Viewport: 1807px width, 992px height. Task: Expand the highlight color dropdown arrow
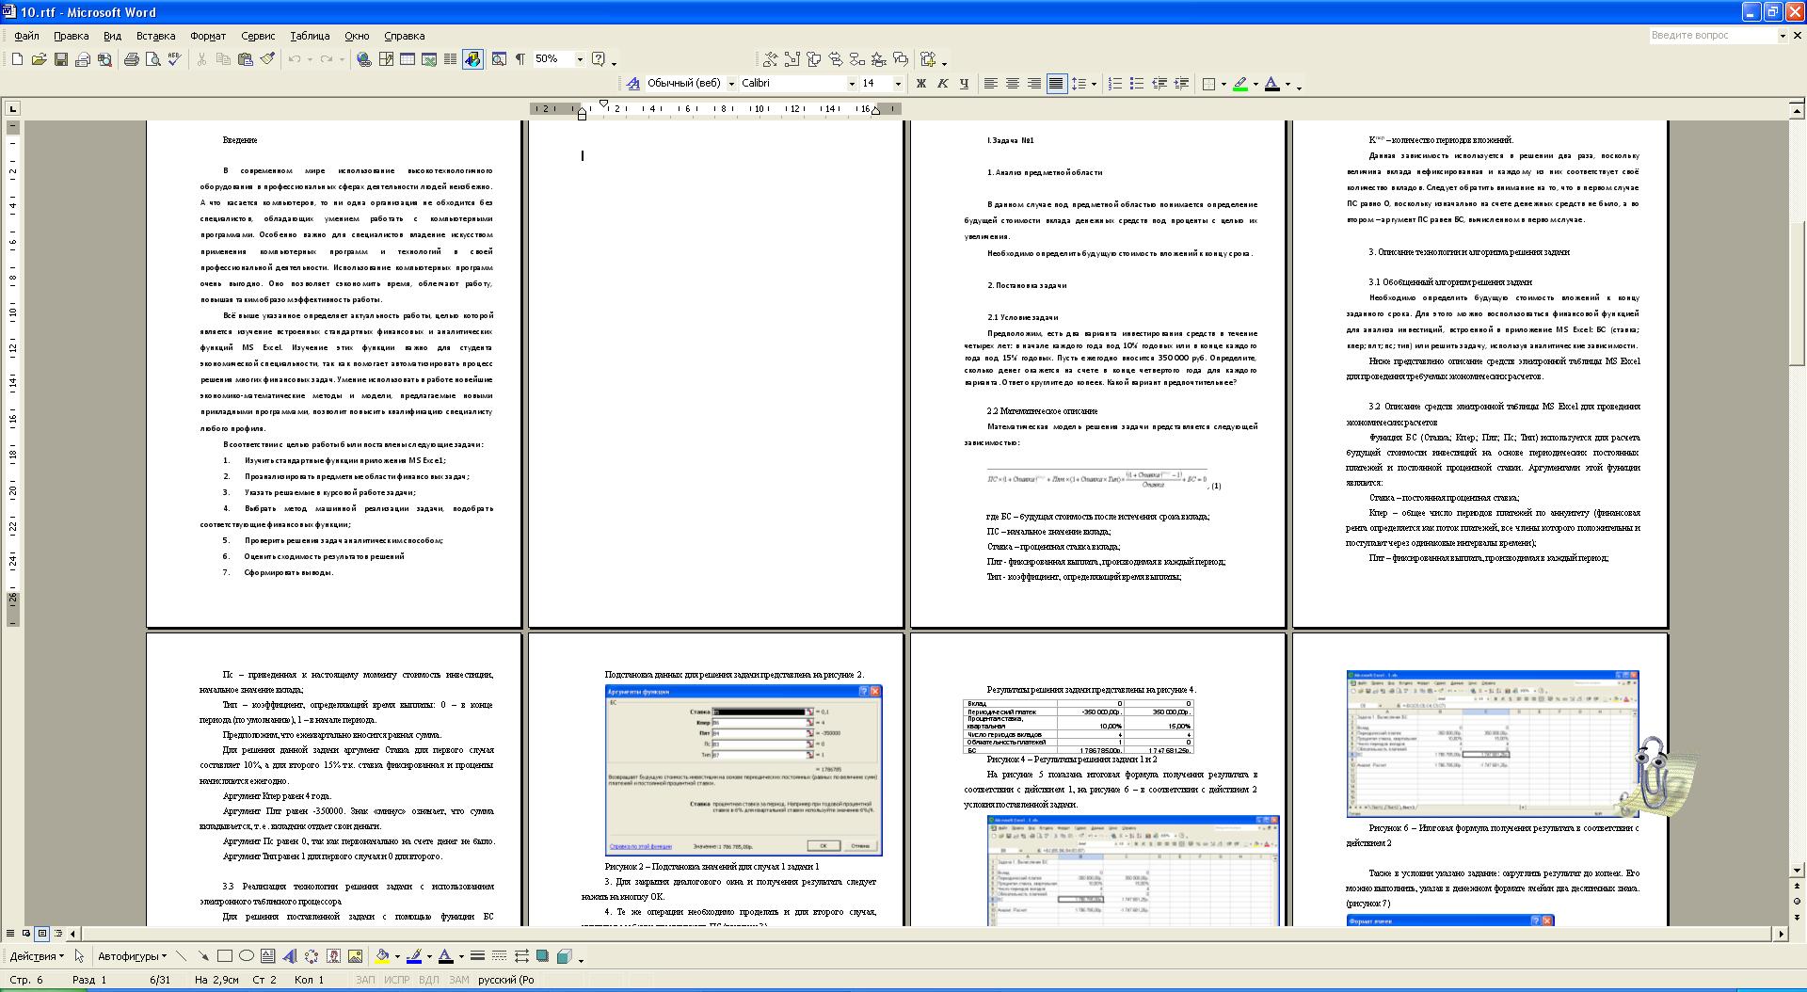click(1255, 84)
